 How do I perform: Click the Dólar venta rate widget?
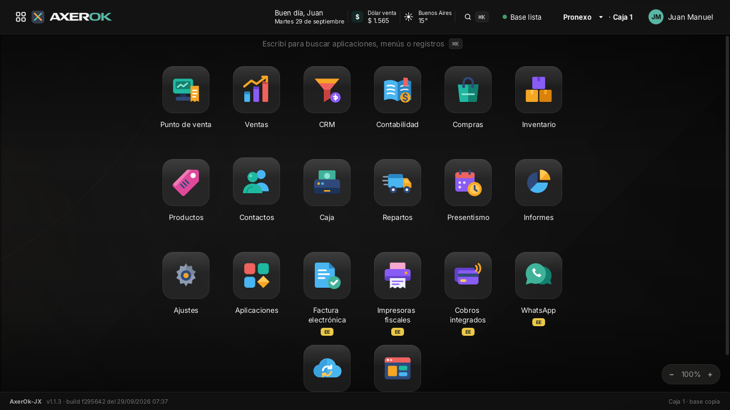click(374, 17)
